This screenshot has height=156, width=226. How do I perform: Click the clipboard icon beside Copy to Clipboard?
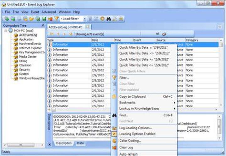click(114, 97)
